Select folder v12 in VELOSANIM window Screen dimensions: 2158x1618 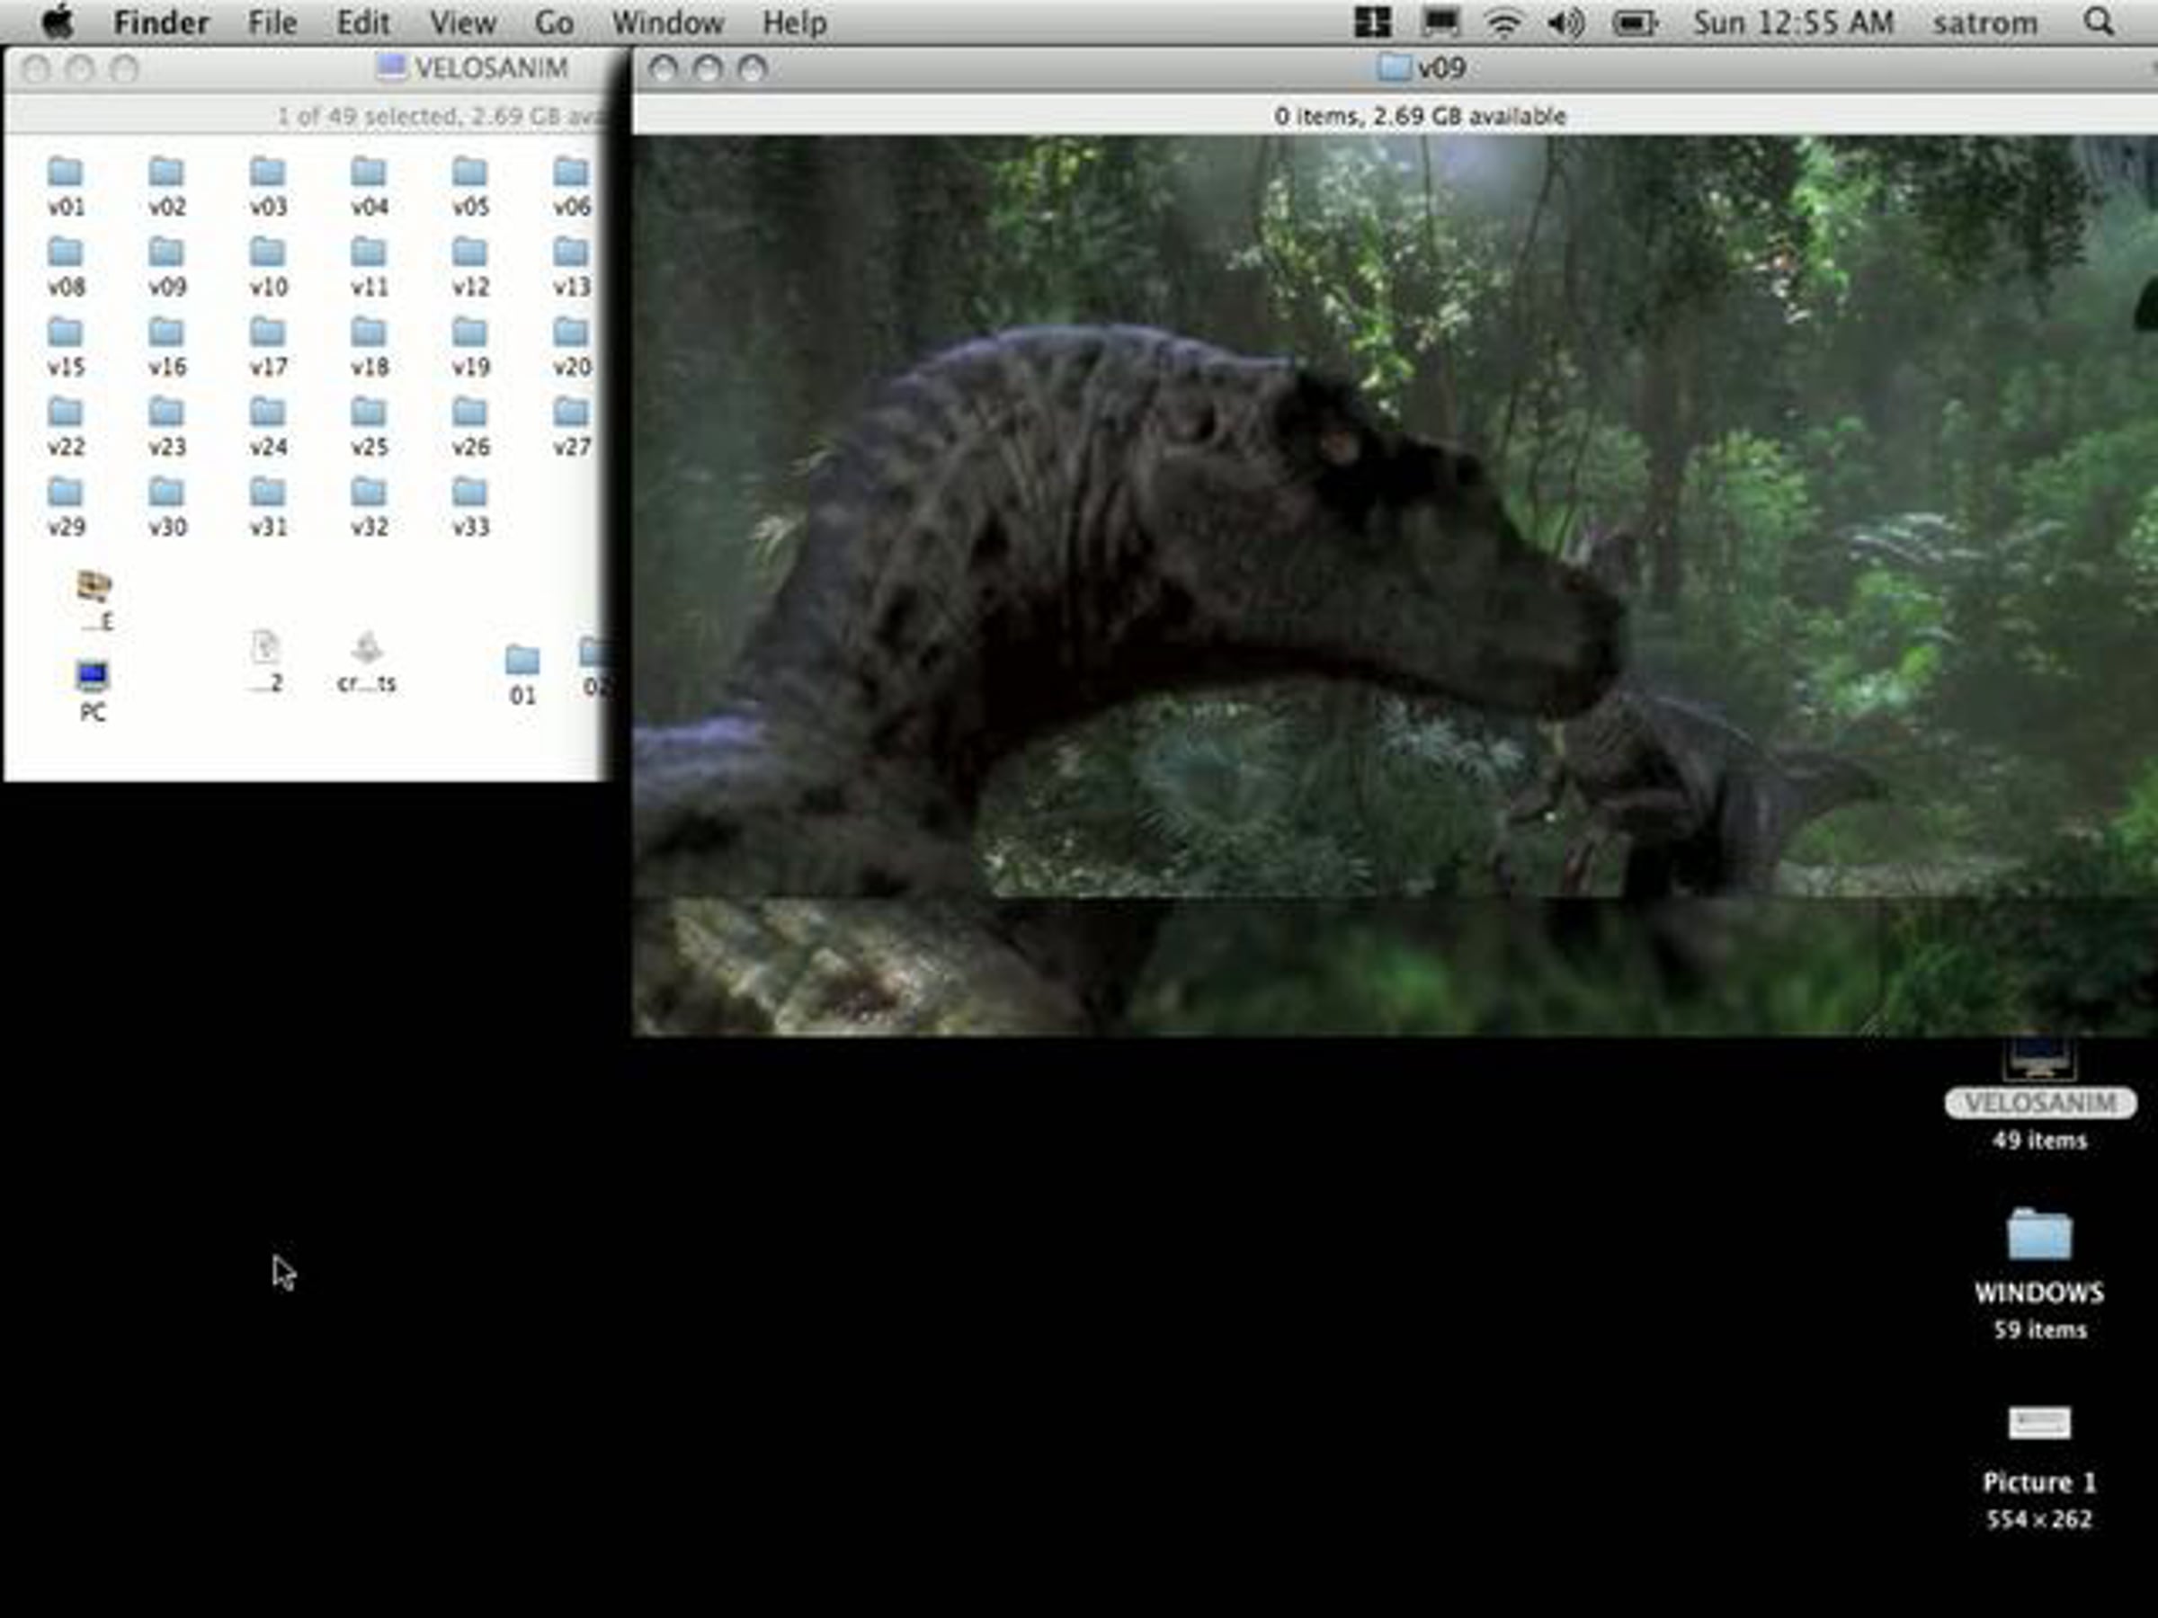point(470,265)
